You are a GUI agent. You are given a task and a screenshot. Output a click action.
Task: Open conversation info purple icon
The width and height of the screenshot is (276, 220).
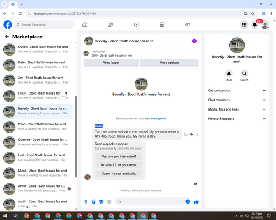tap(194, 41)
